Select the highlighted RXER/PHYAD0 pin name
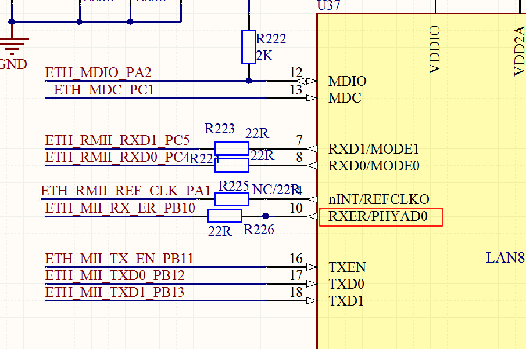Image resolution: width=526 pixels, height=349 pixels. coord(377,217)
